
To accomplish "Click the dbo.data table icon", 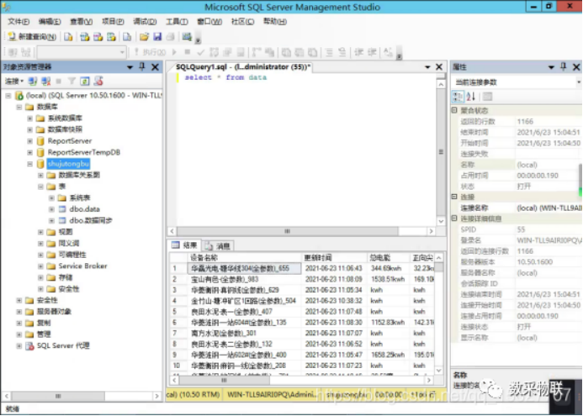I will (62, 209).
